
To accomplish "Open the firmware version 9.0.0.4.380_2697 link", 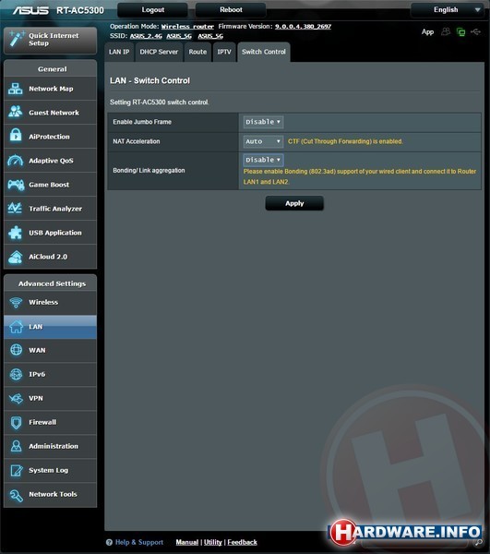I will point(303,27).
